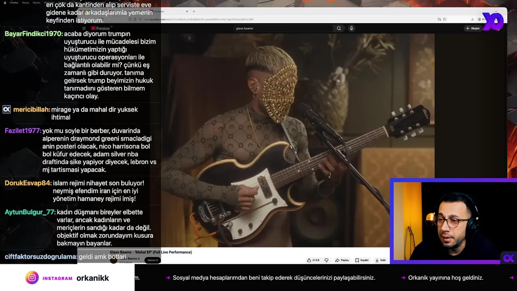This screenshot has width=517, height=291.
Task: Click the small logo at webcam frame corner
Action: [x=509, y=258]
